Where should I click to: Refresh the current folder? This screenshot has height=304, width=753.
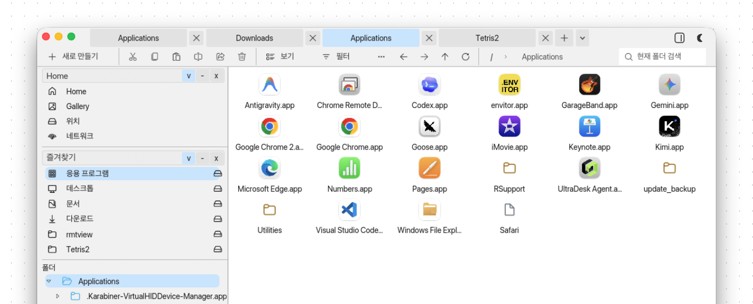tap(465, 57)
